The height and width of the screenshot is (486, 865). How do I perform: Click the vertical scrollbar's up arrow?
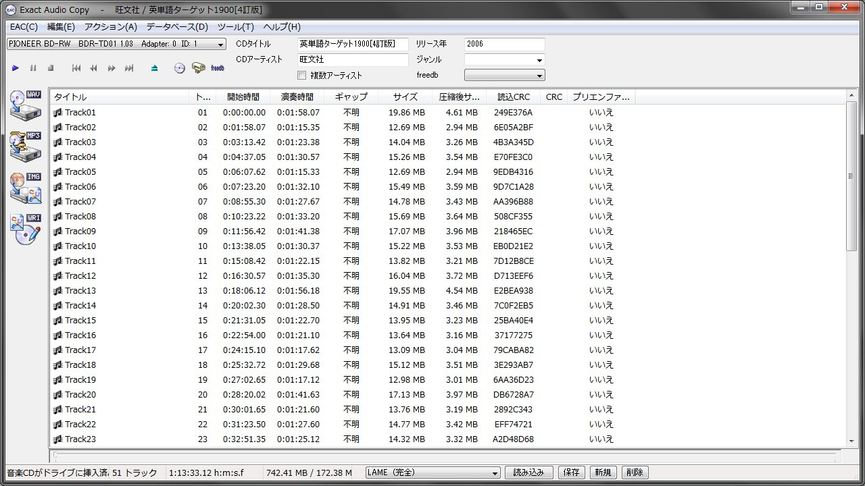(850, 96)
